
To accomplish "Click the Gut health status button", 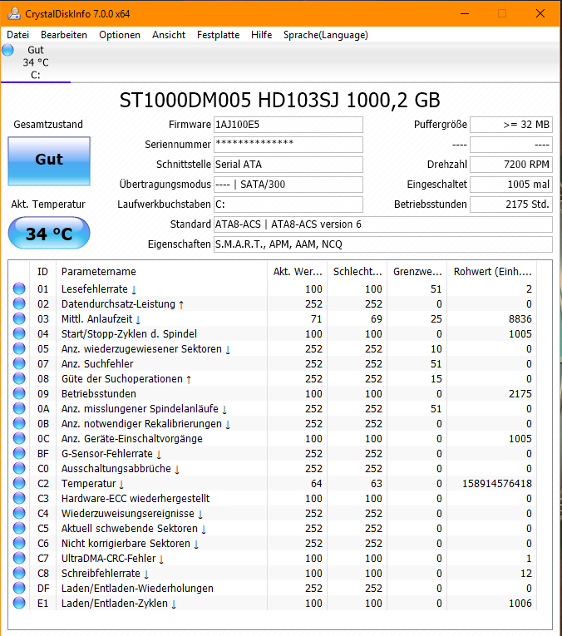I will click(49, 161).
